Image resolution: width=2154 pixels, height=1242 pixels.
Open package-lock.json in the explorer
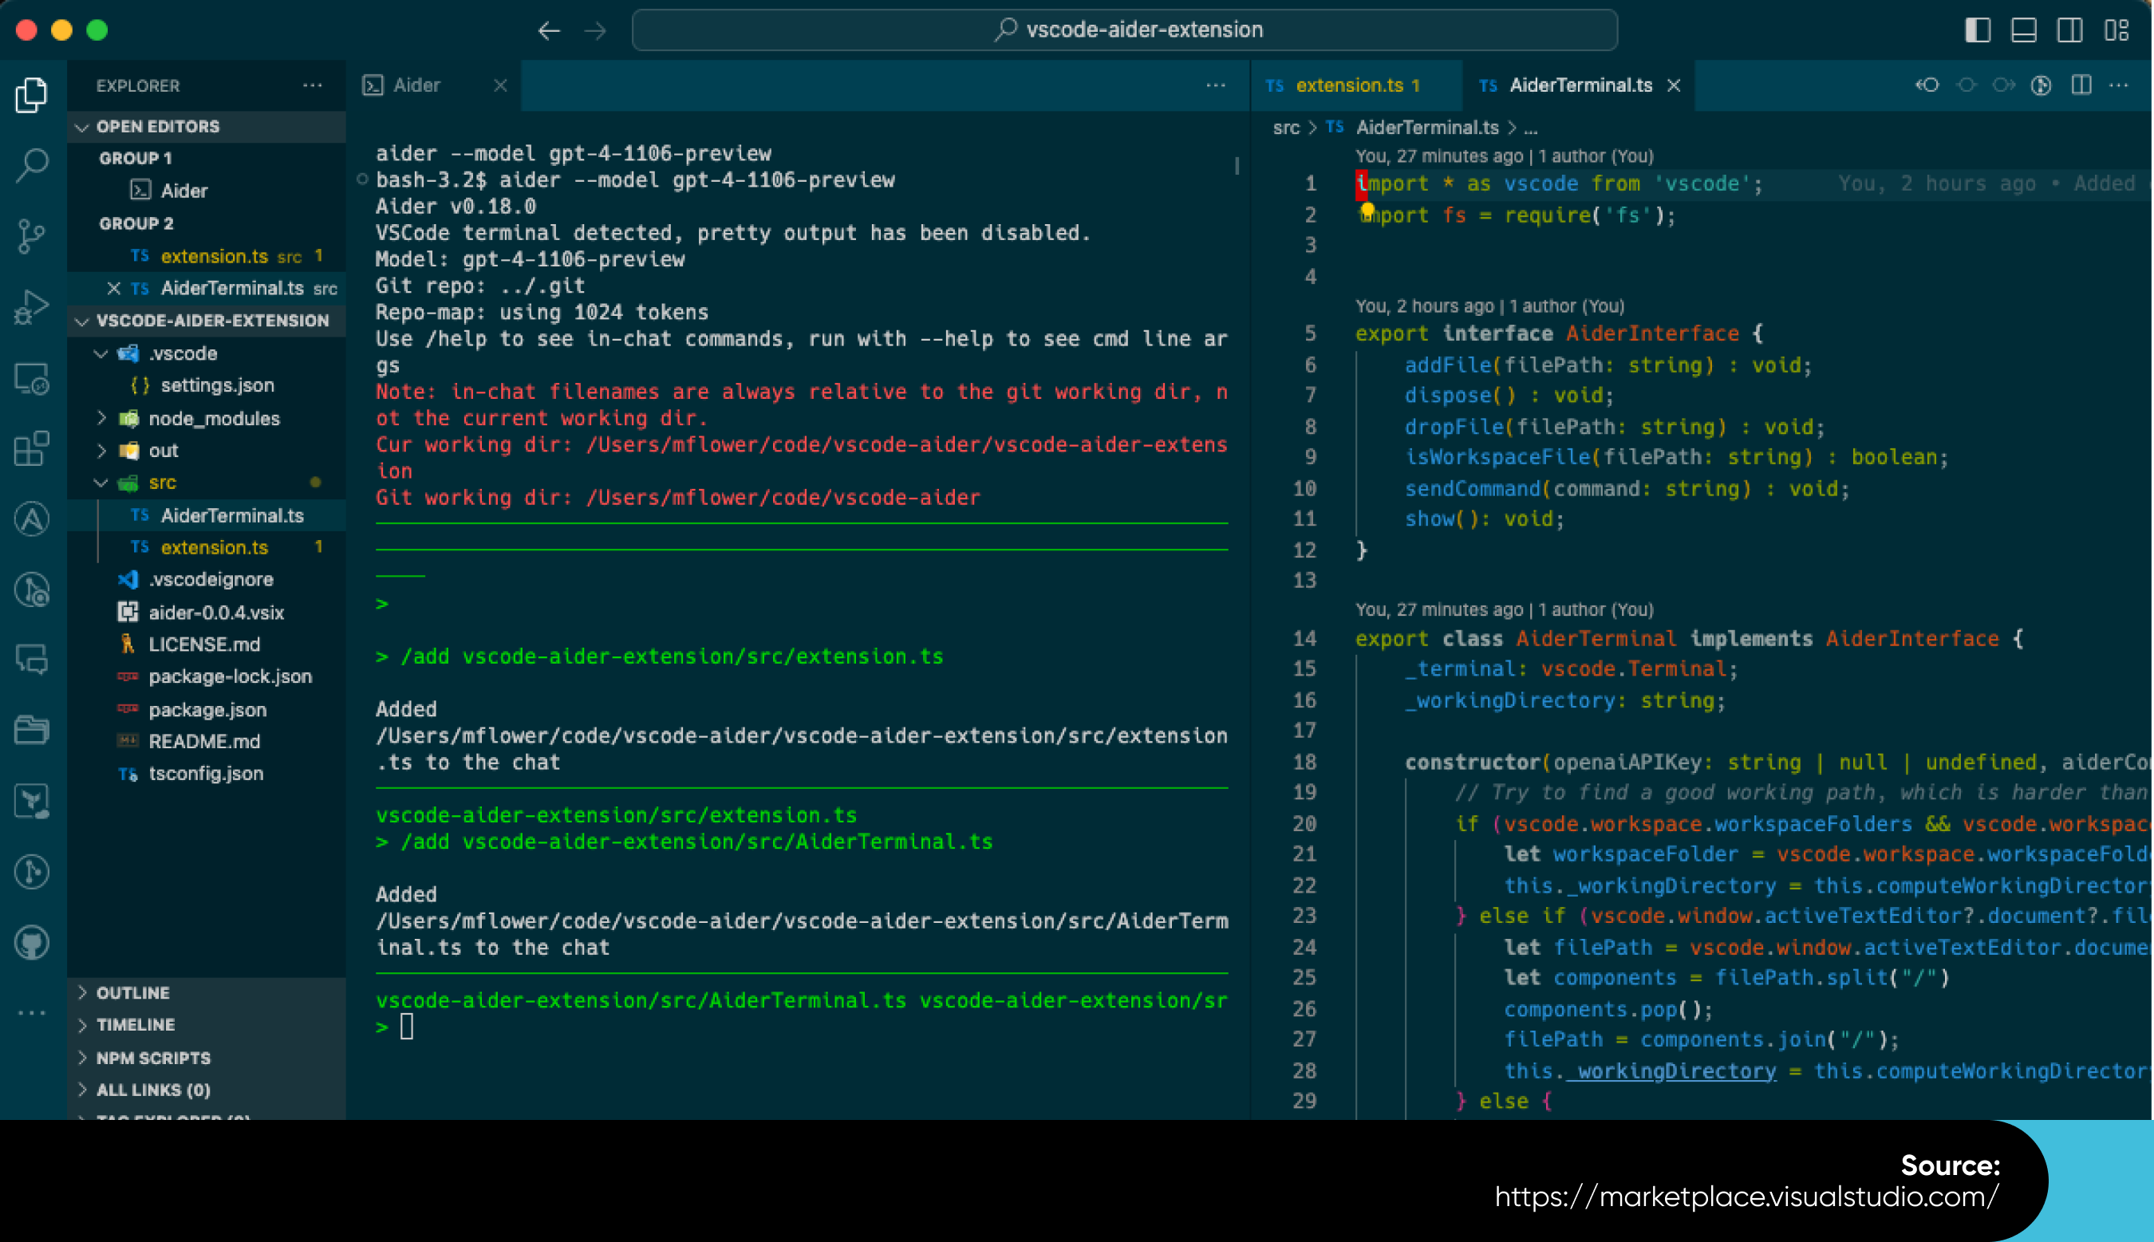pyautogui.click(x=207, y=677)
